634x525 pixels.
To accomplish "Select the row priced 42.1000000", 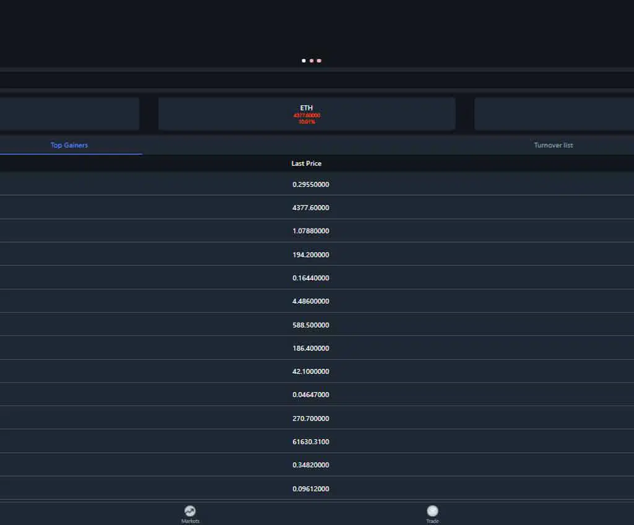I will [x=317, y=371].
